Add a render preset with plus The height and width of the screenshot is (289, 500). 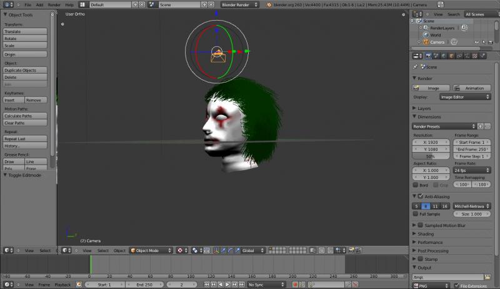click(480, 126)
